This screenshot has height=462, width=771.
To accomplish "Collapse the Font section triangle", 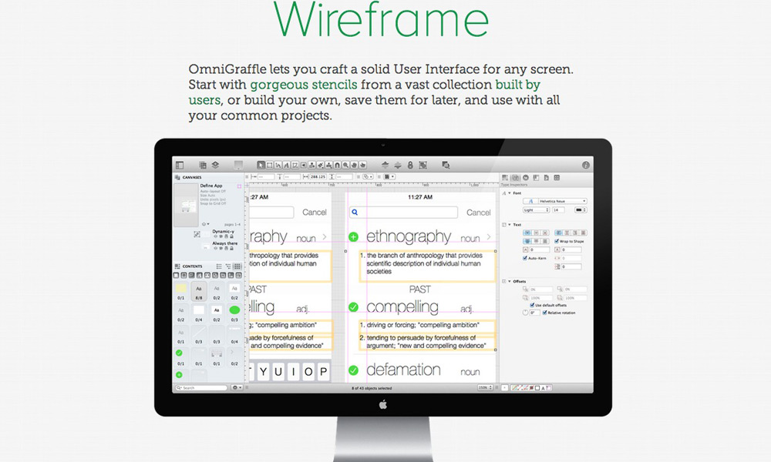I will pyautogui.click(x=510, y=193).
